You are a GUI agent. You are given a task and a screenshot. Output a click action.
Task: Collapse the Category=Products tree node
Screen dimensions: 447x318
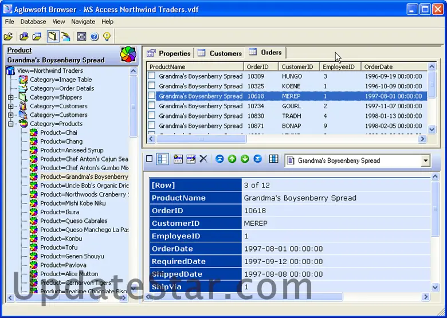click(11, 124)
